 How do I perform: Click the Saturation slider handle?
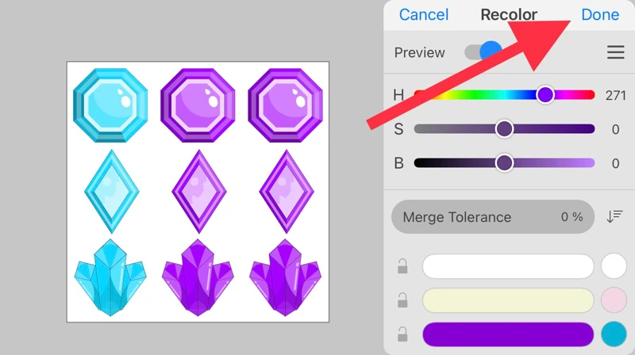click(504, 129)
